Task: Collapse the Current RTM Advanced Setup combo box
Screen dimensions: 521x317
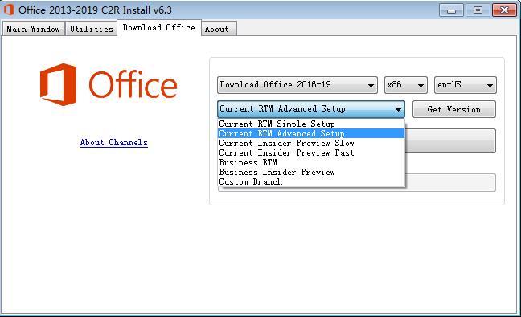Action: [311, 109]
